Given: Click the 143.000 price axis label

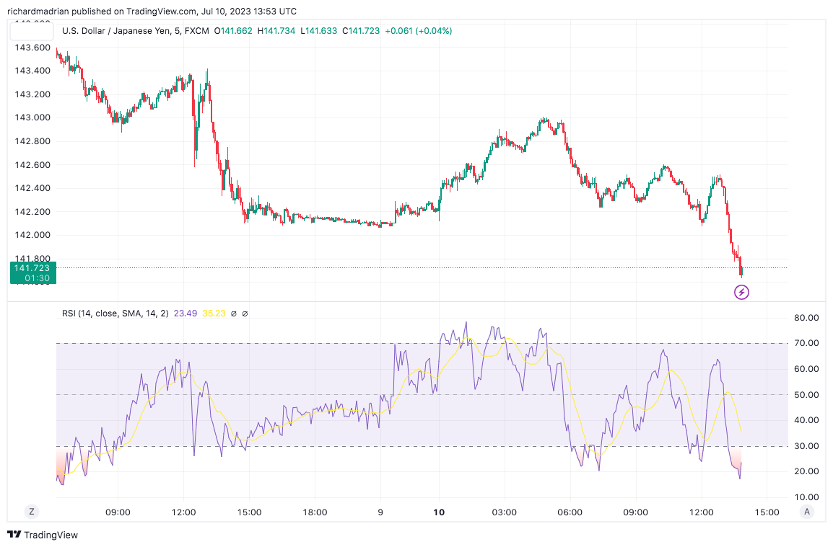Looking at the screenshot, I should tap(33, 117).
